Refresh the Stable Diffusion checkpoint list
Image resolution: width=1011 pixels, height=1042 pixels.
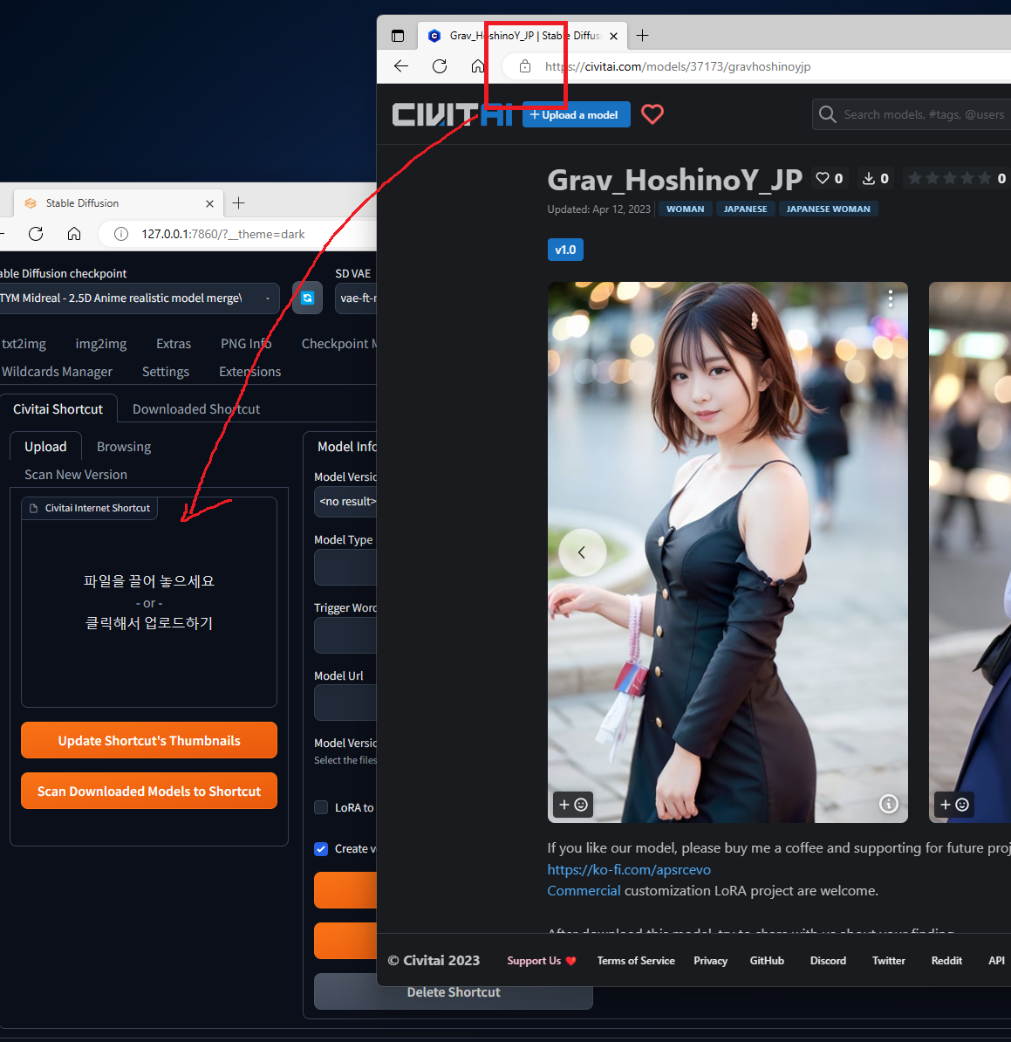point(308,298)
